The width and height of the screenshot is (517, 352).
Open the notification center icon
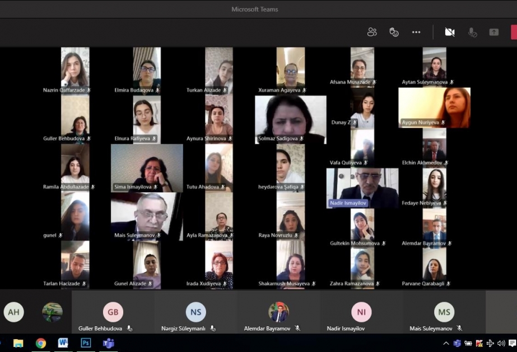tap(513, 344)
